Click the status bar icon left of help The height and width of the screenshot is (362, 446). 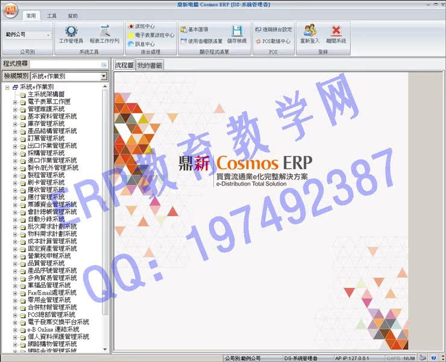(x=423, y=358)
